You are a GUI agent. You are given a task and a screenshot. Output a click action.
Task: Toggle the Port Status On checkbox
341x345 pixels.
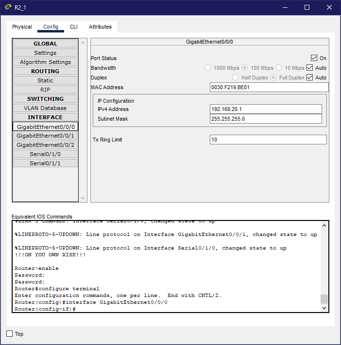[314, 58]
